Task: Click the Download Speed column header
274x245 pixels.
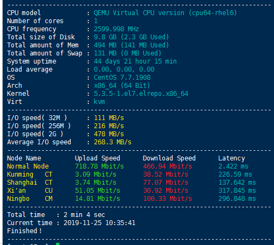Action: point(169,158)
